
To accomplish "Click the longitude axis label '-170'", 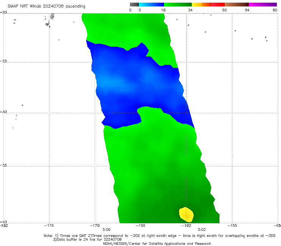I will [x=95, y=226].
